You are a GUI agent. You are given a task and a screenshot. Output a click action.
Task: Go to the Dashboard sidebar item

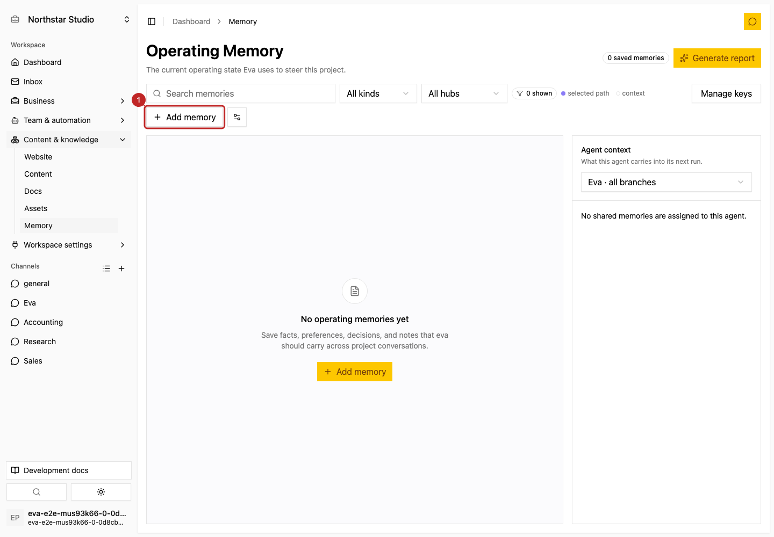pos(69,62)
